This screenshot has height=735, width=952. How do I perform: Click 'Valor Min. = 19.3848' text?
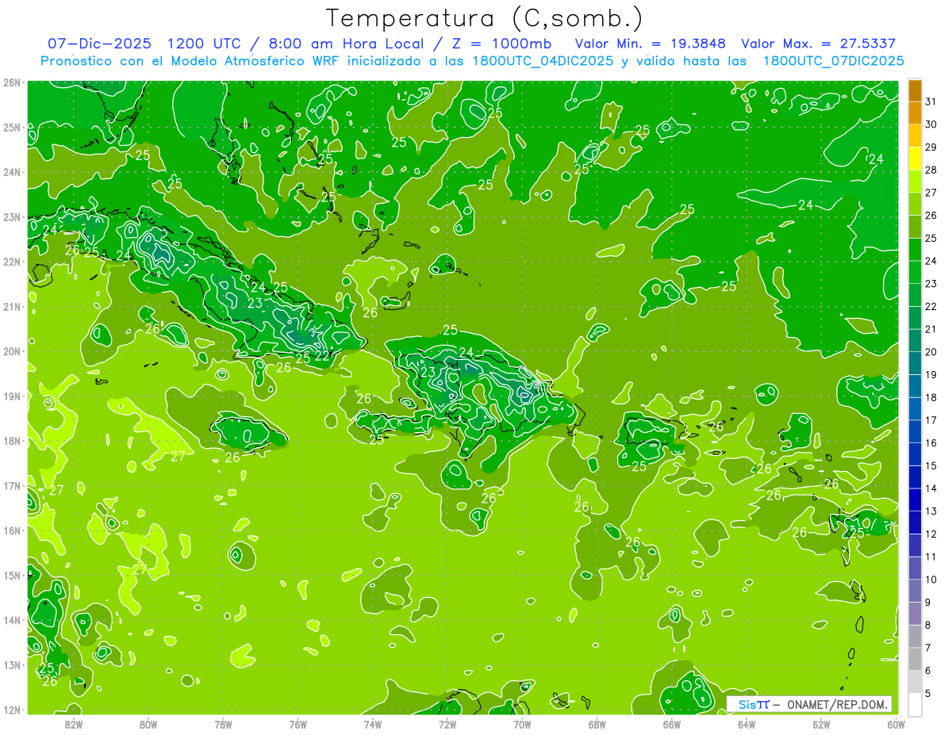point(650,44)
